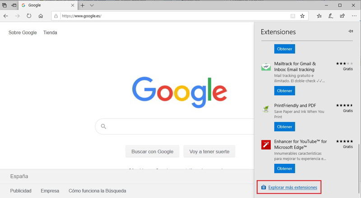The image size is (361, 198).
Task: Open the favorites hub icon
Action: pyautogui.click(x=319, y=16)
